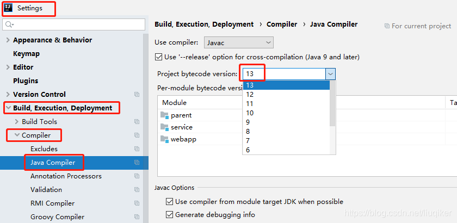Select bytecode version 11 in the list
Viewport: 457px width, 223px height.
pyautogui.click(x=286, y=104)
